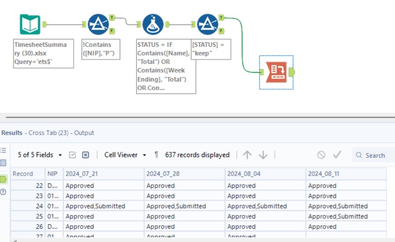Screen dimensions: 395x242
Task: Click the cancel circle-slash button
Action: tap(321, 155)
